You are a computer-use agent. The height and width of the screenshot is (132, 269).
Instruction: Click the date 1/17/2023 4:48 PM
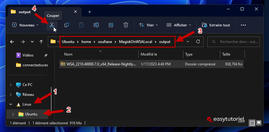click(155, 64)
